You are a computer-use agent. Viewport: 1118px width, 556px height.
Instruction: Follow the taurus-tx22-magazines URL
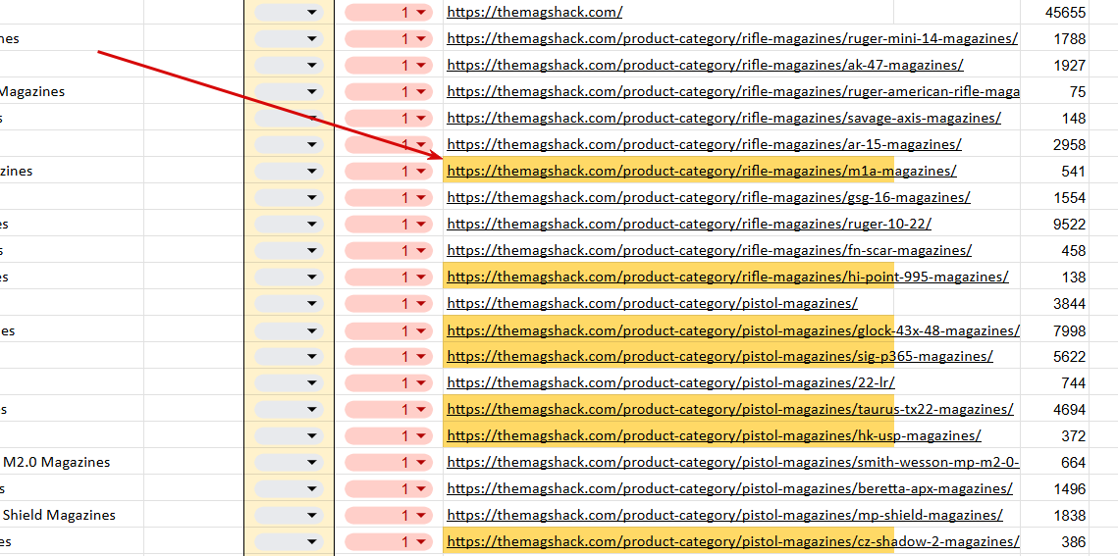(731, 409)
